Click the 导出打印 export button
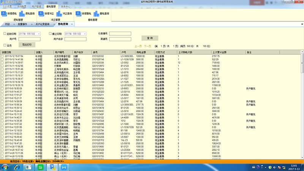304x171 pixels. (x=27, y=44)
